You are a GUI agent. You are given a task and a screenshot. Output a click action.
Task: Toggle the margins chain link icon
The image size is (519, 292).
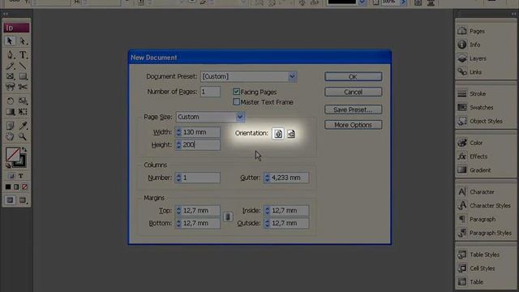(228, 217)
